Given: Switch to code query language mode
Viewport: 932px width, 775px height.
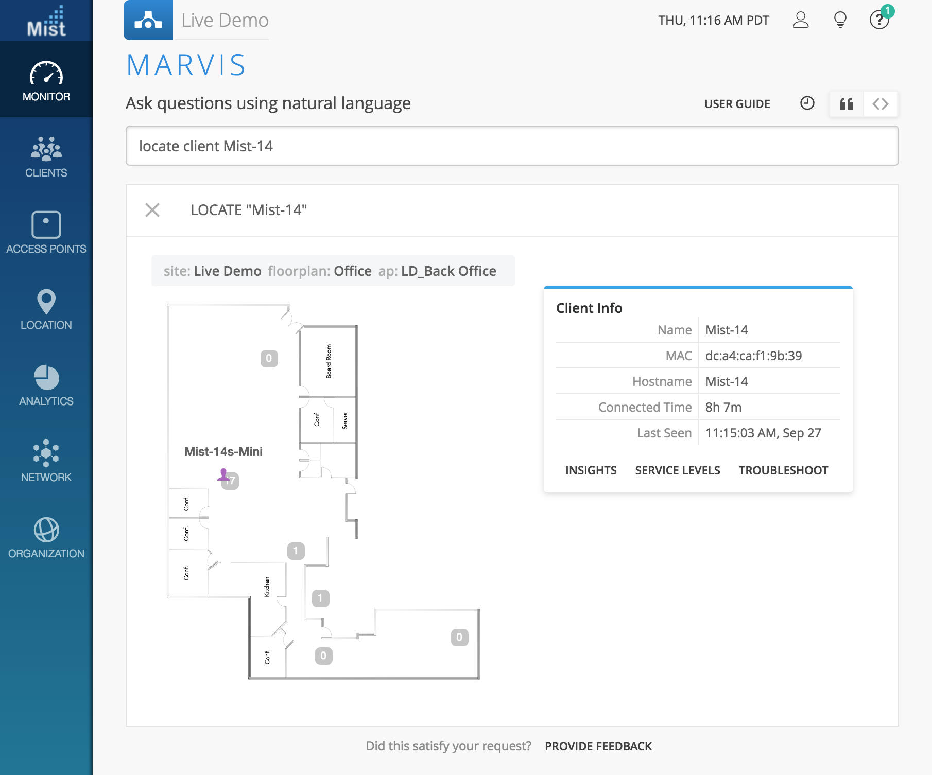Looking at the screenshot, I should coord(881,104).
